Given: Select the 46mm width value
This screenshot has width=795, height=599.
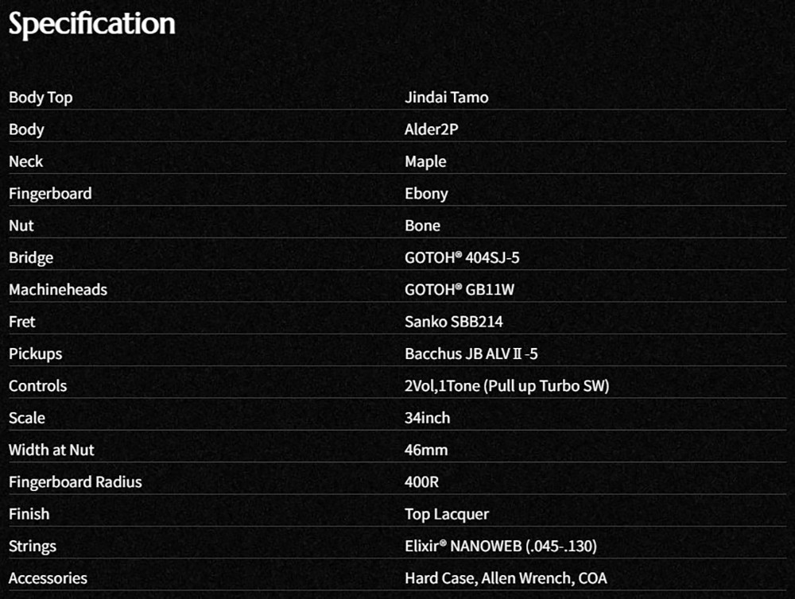Looking at the screenshot, I should [426, 450].
